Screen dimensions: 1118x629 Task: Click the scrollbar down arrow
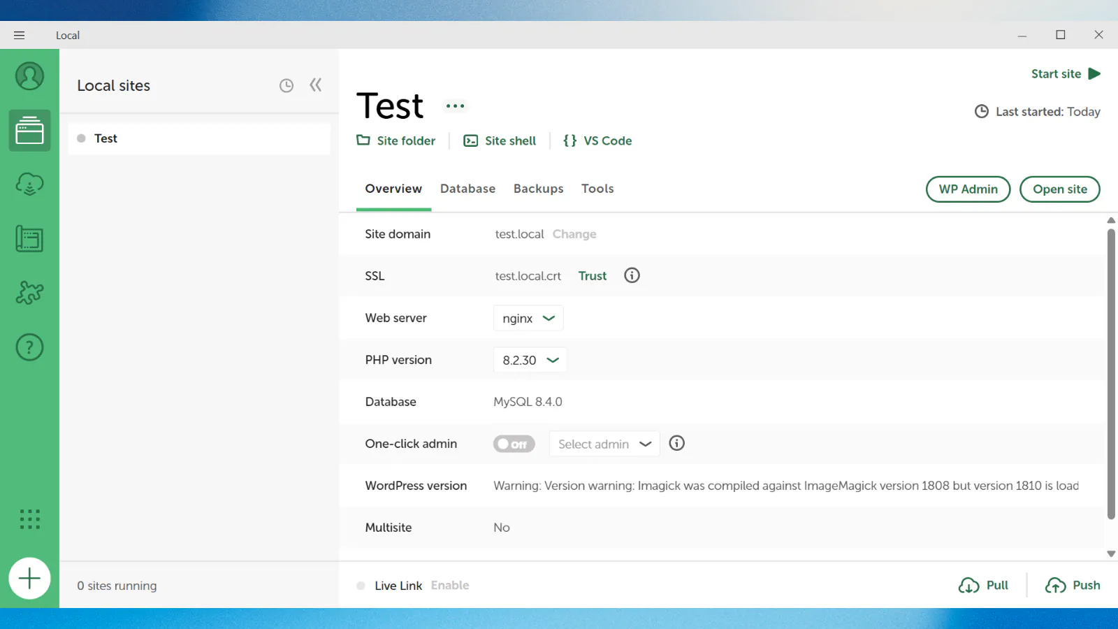[x=1111, y=554]
